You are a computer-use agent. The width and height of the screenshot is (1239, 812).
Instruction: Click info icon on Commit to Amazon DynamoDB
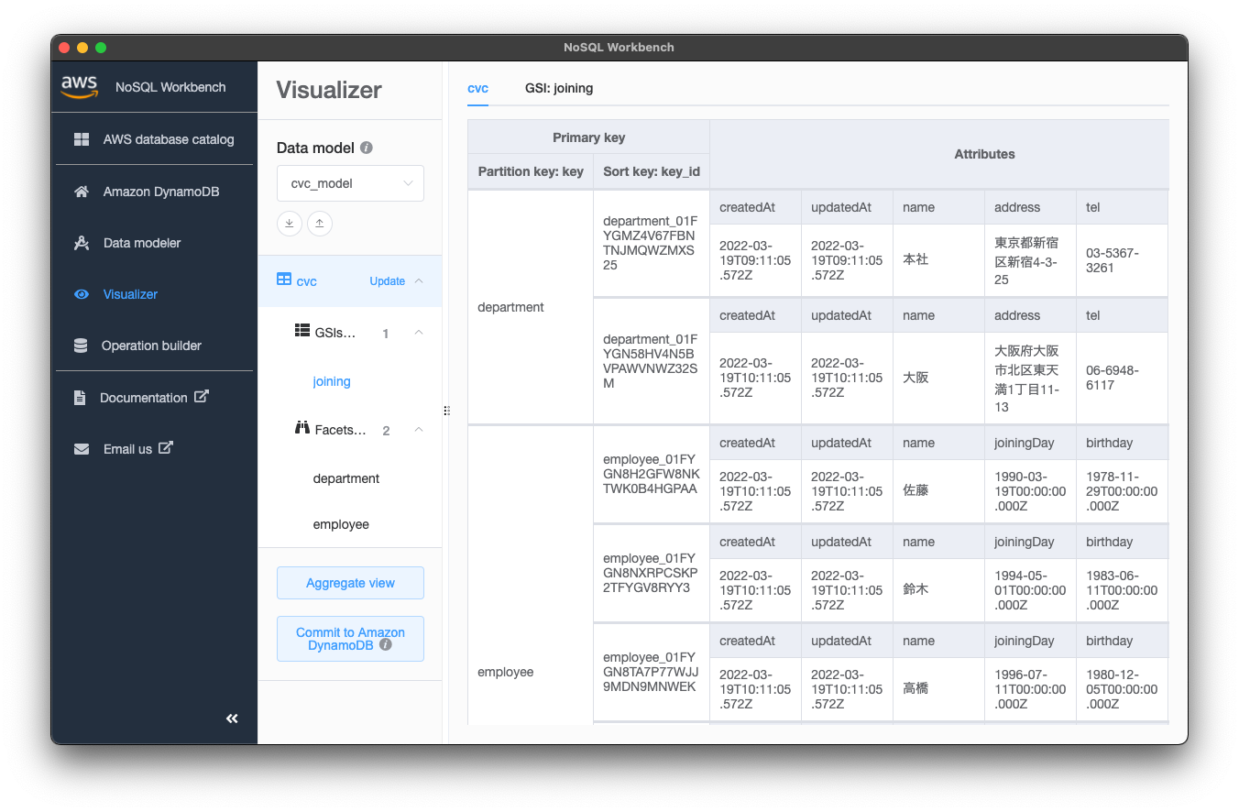(386, 645)
